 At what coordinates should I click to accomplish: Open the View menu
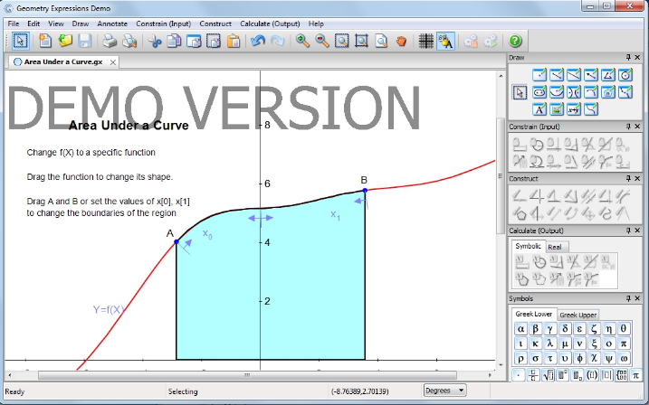coord(56,24)
